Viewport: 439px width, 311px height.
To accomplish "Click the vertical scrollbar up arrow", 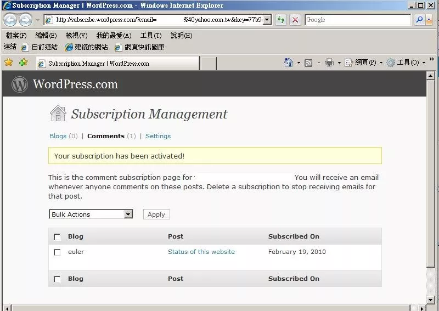I will (430, 76).
